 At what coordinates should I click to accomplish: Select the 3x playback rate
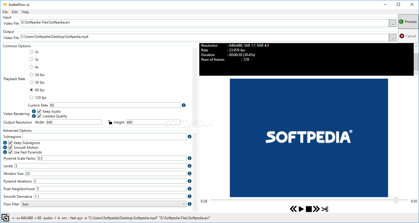(x=31, y=60)
